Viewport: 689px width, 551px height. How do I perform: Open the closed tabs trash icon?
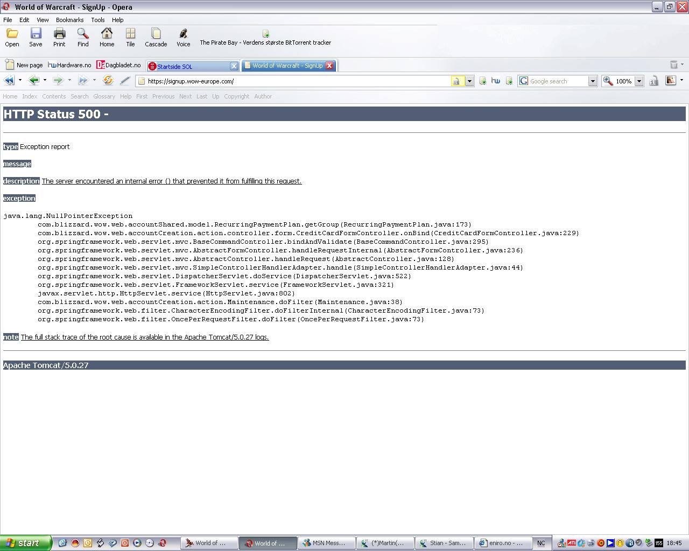click(673, 65)
